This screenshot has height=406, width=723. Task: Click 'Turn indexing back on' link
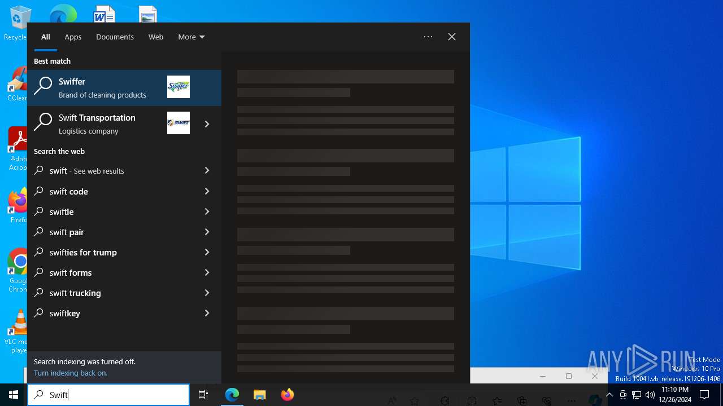pyautogui.click(x=71, y=373)
